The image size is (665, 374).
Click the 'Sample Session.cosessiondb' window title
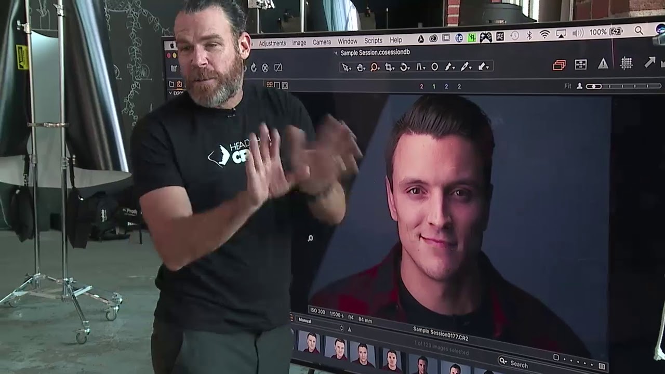pyautogui.click(x=375, y=52)
